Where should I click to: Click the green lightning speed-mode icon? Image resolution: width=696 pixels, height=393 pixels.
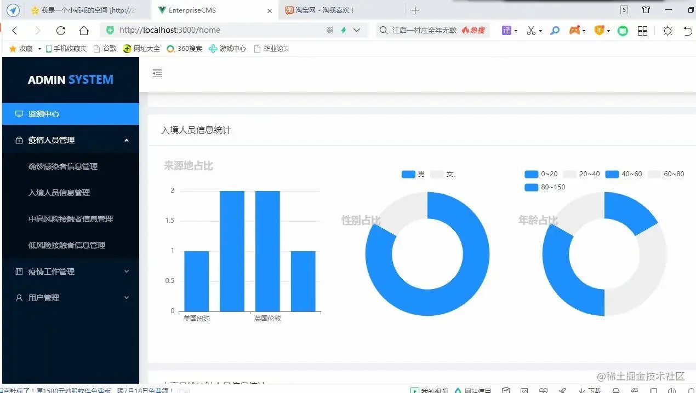click(344, 31)
